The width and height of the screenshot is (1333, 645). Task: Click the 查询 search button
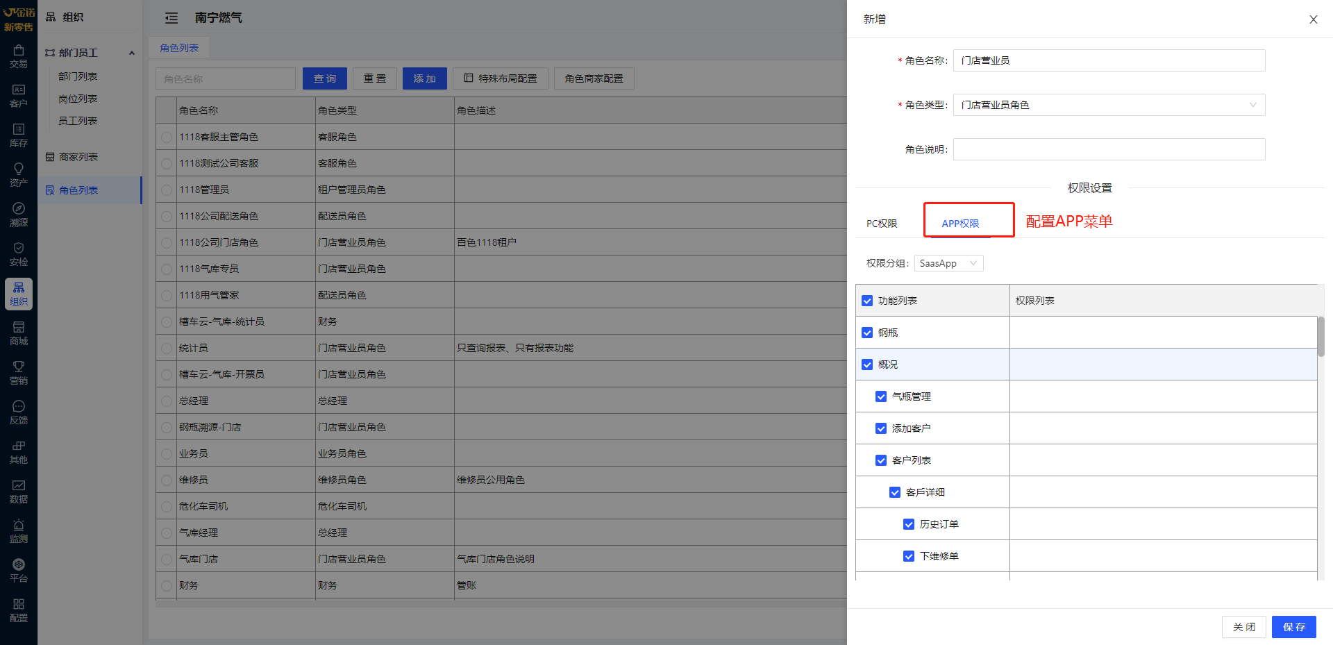(325, 78)
